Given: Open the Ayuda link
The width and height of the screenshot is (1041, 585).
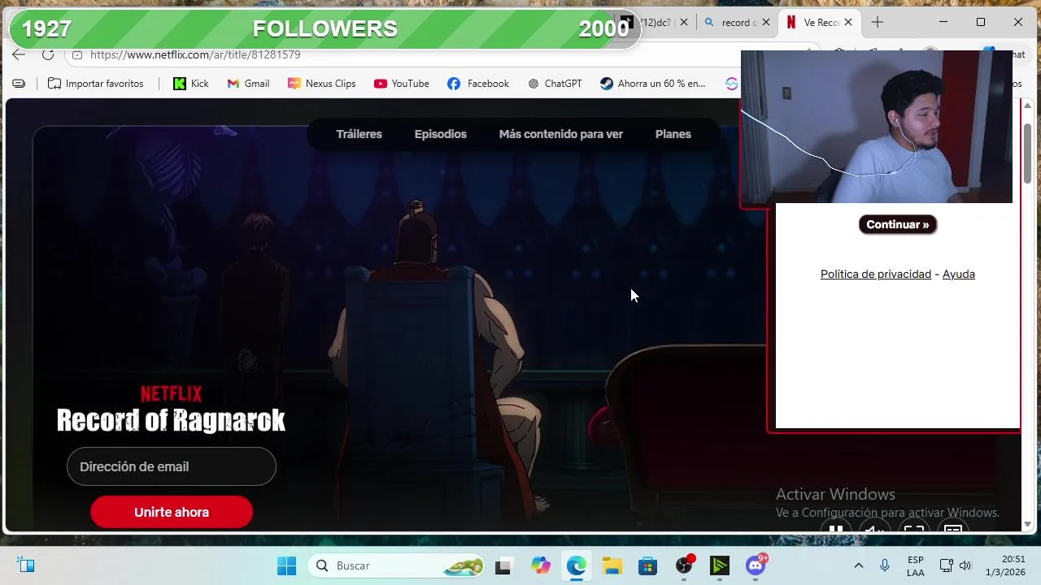Looking at the screenshot, I should (958, 274).
